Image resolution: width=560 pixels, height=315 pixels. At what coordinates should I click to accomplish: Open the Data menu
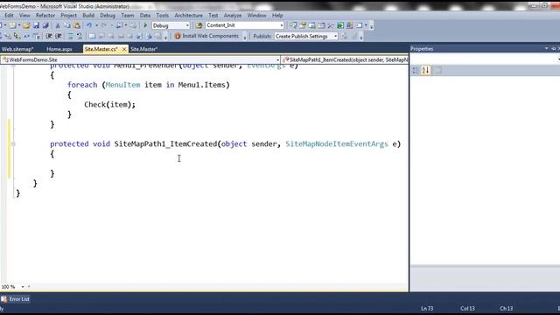click(145, 16)
